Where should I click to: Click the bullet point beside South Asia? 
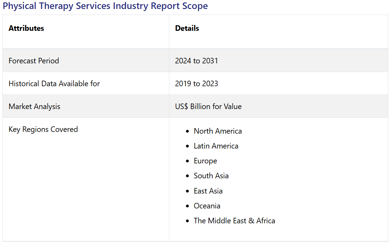click(187, 176)
